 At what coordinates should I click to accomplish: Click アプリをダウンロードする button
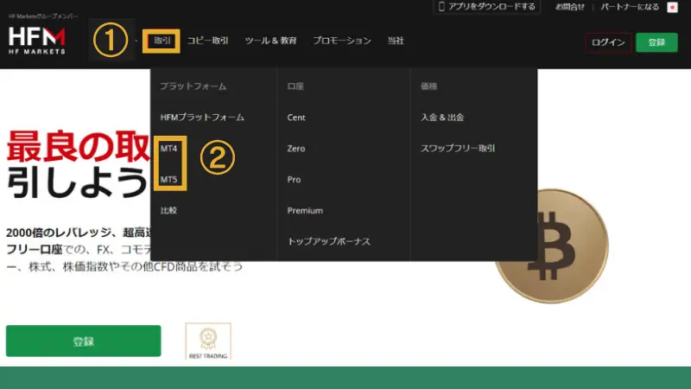tap(486, 7)
